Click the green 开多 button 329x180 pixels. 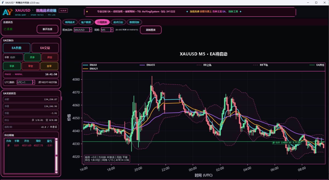pyautogui.click(x=32, y=57)
